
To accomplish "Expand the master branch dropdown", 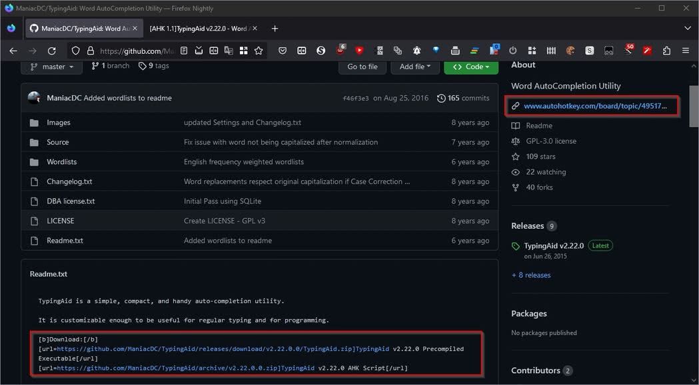I will click(53, 66).
